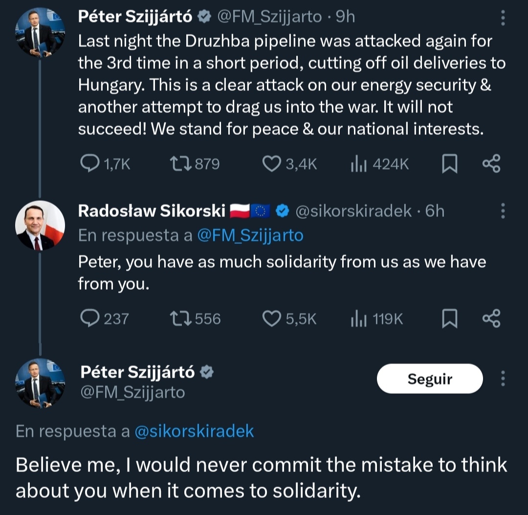Follow Péter Szijjártó with Seguir button
528x515 pixels.
[x=430, y=379]
